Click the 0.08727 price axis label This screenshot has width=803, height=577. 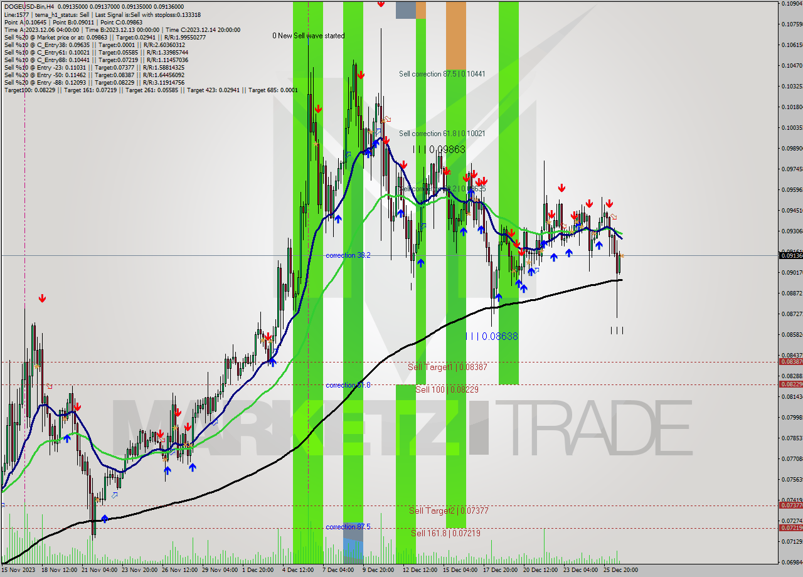tap(792, 314)
